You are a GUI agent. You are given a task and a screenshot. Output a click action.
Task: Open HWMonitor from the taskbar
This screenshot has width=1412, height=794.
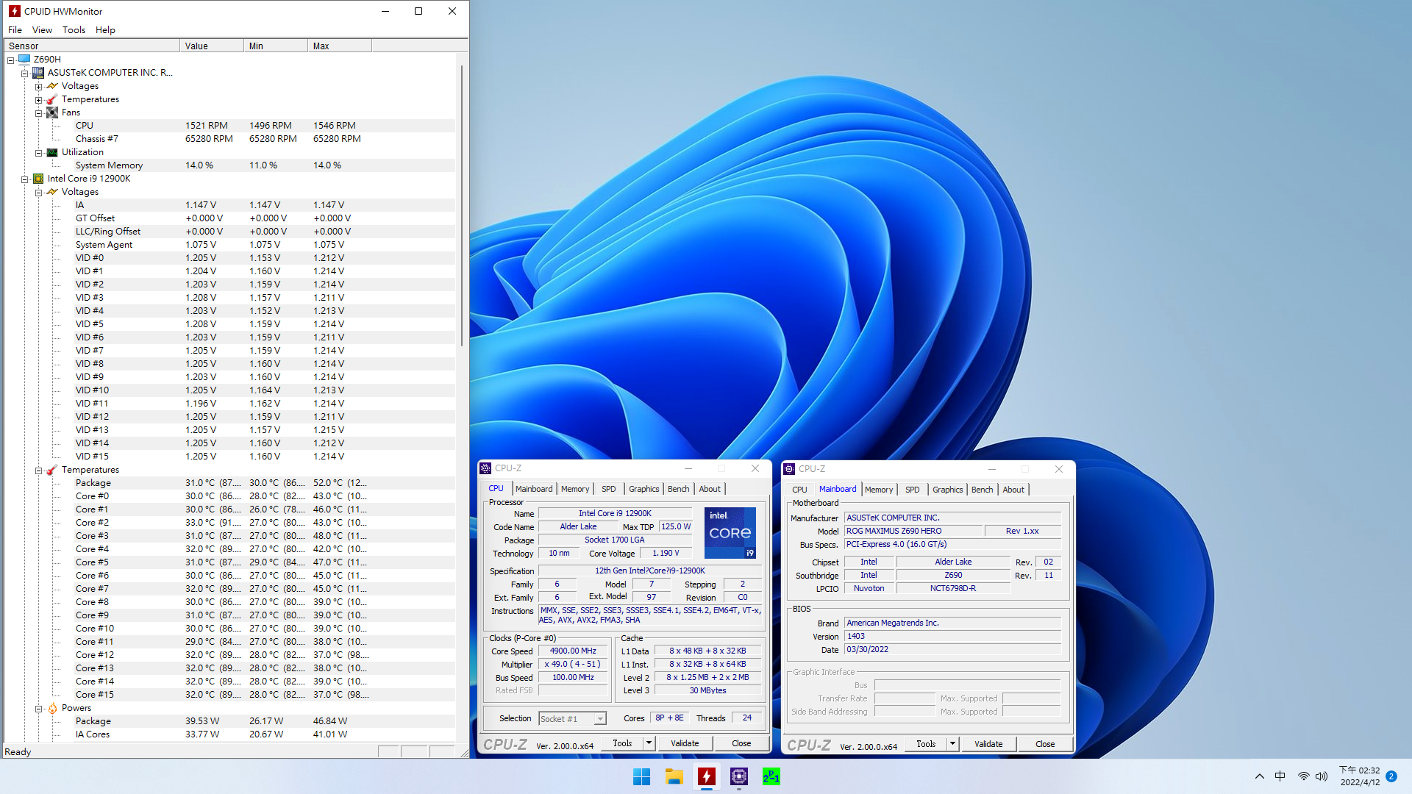[x=706, y=776]
